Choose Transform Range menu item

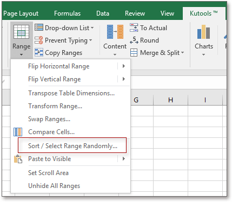70,106
